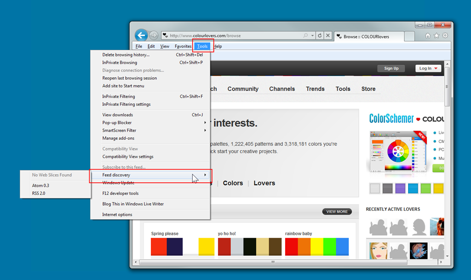Open the Spring please palette title
This screenshot has height=280, width=471.
point(165,233)
